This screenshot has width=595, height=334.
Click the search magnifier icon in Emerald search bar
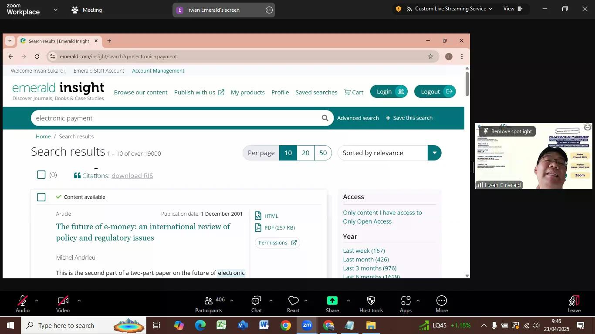325,118
